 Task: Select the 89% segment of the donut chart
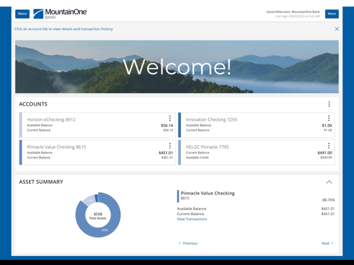pos(105,230)
